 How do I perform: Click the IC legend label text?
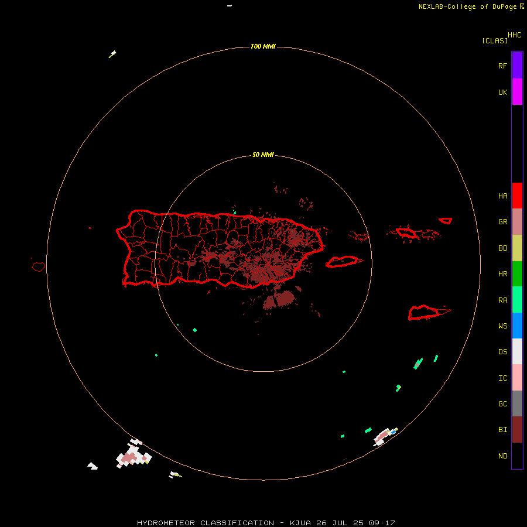click(x=503, y=378)
